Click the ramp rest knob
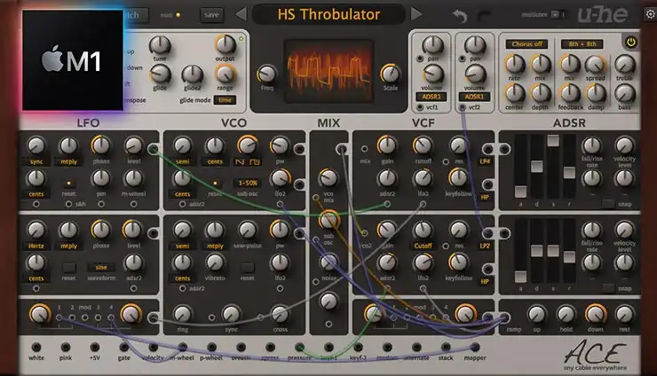This screenshot has height=376, width=657. click(x=624, y=315)
